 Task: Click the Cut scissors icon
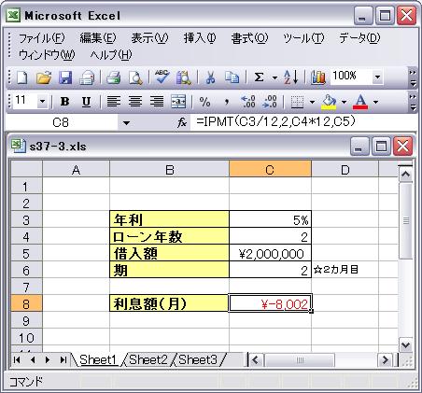tap(211, 77)
